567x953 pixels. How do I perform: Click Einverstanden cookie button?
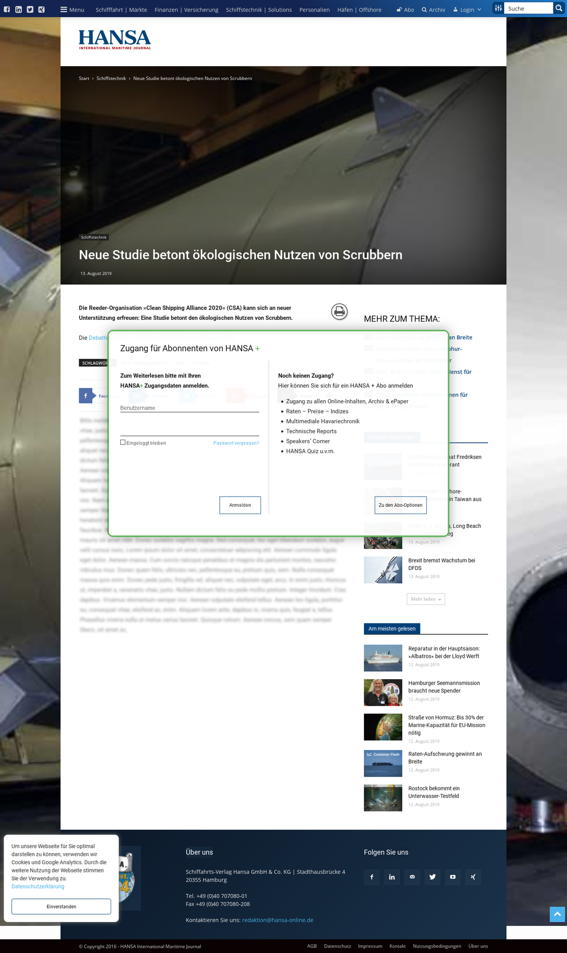(x=61, y=906)
